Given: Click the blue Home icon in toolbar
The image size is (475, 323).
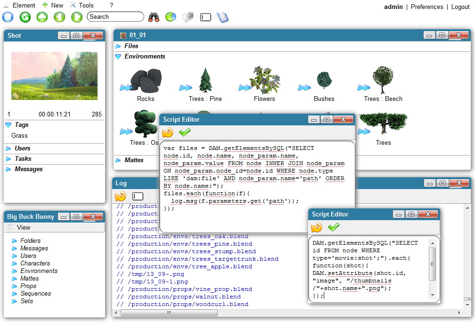Looking at the screenshot, I should click(8, 17).
